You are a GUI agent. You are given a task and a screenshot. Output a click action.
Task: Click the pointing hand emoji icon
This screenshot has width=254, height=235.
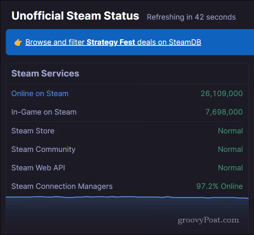(18, 42)
